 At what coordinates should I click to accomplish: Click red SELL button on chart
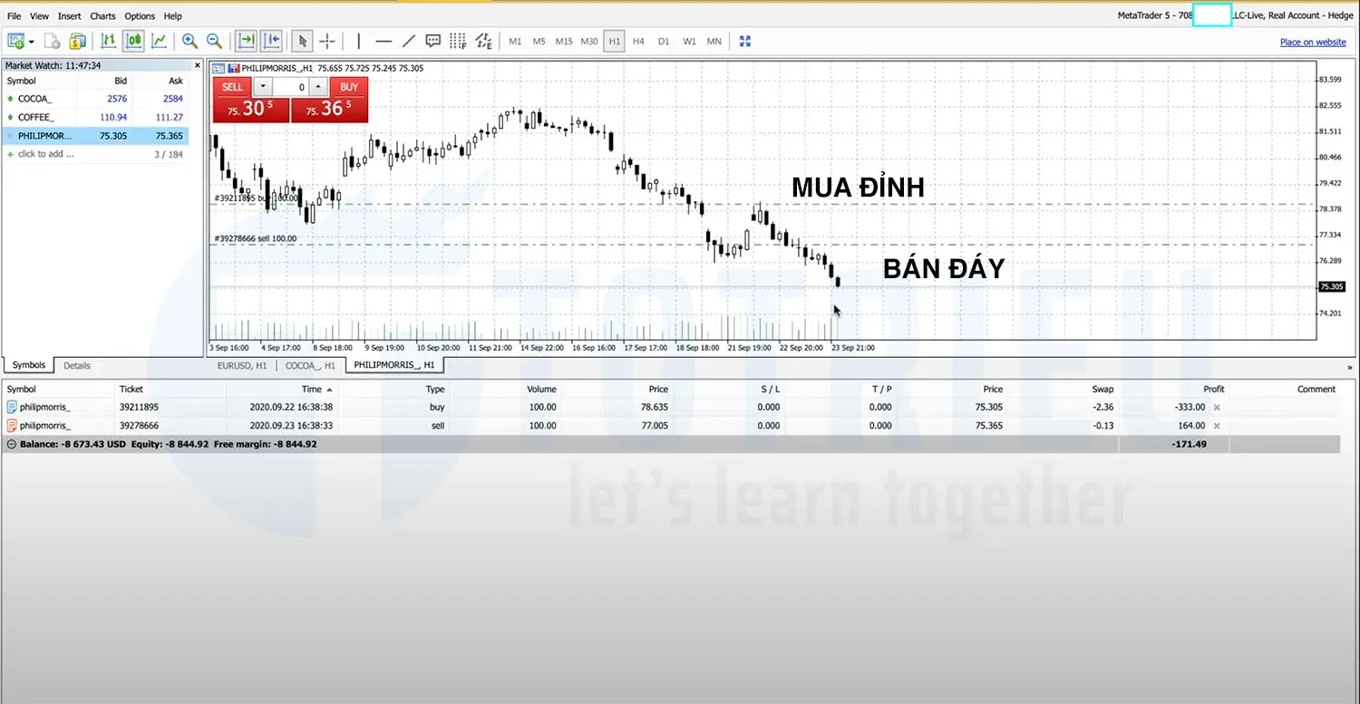(x=232, y=87)
